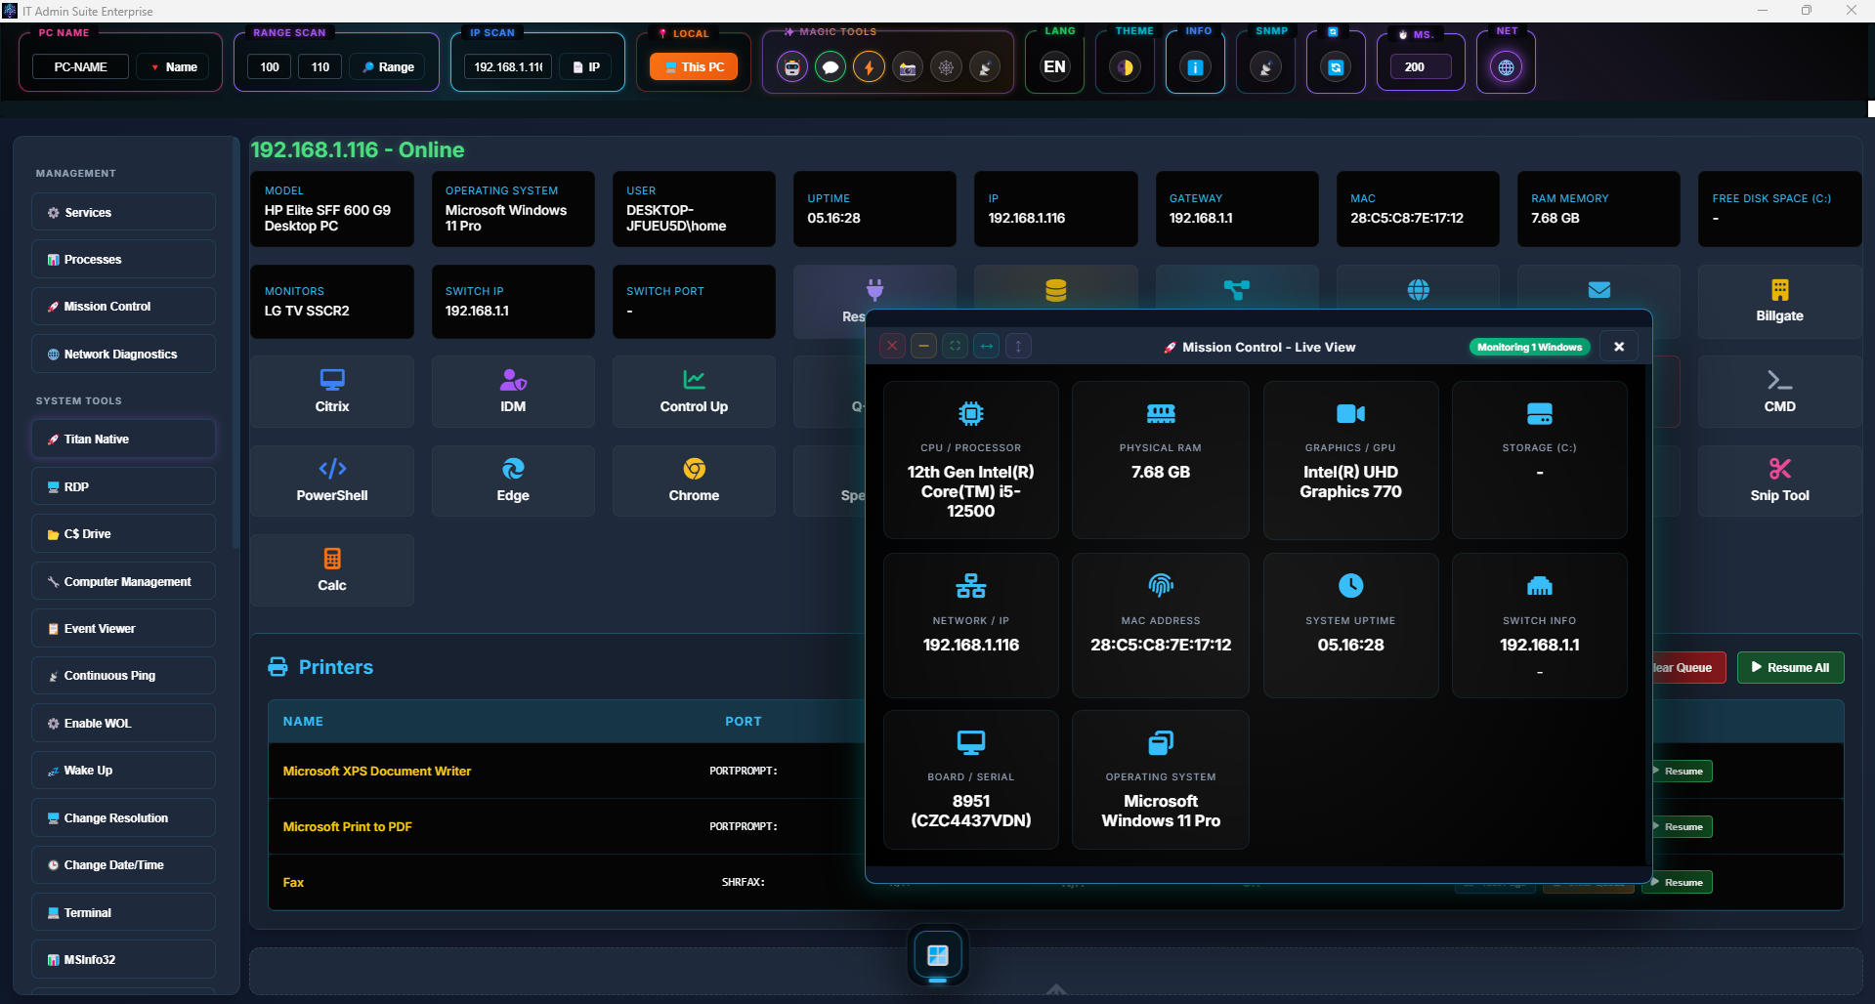
Task: Start Continuous Ping from the sidebar
Action: point(123,675)
